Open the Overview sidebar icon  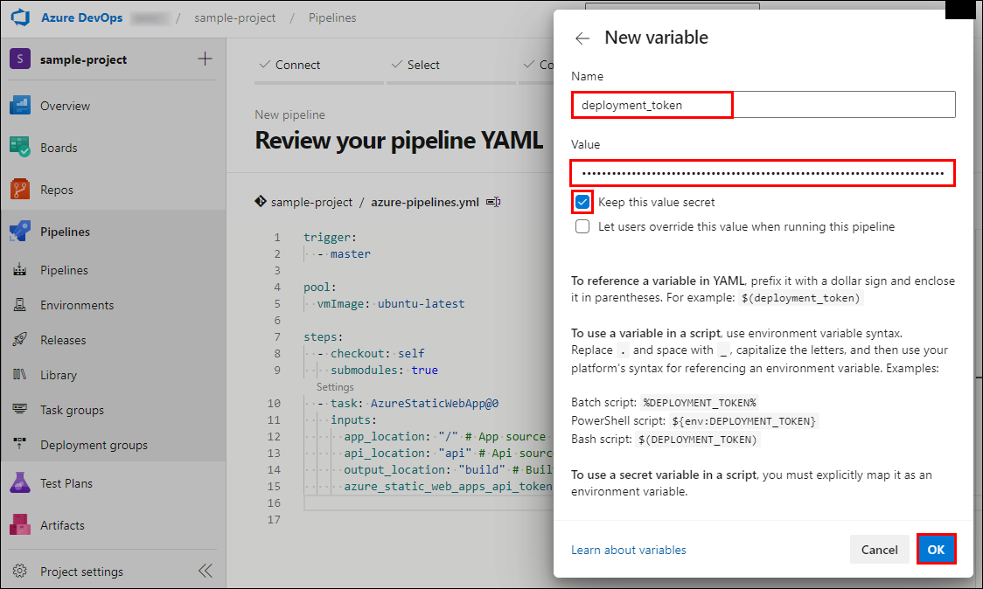pyautogui.click(x=20, y=105)
